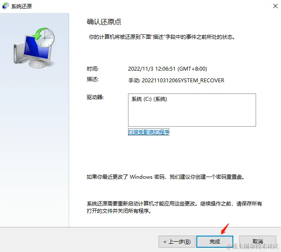Click the 确认还原点 heading
Image resolution: width=281 pixels, height=252 pixels.
click(x=104, y=22)
